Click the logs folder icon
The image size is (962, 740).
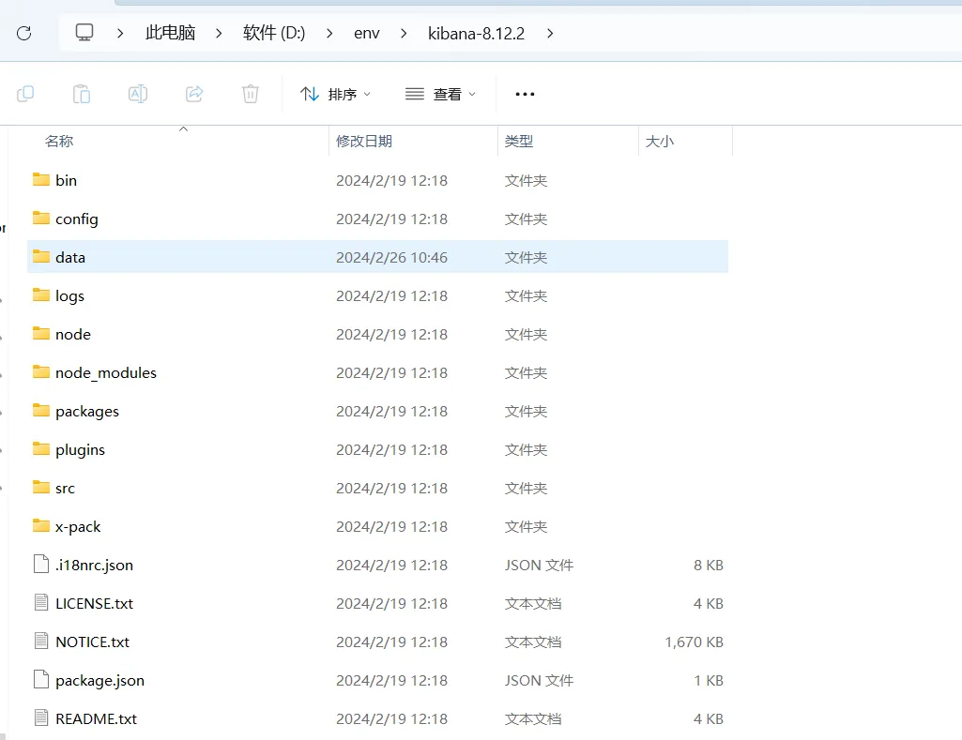[x=41, y=295]
